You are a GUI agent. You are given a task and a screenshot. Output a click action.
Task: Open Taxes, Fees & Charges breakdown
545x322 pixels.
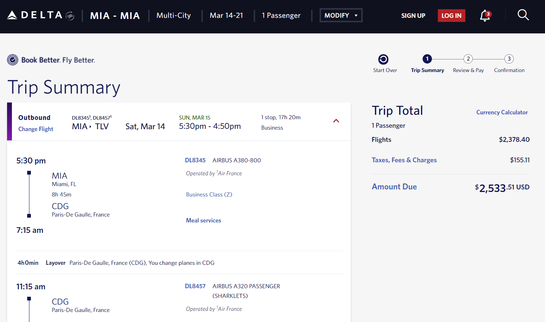(404, 160)
